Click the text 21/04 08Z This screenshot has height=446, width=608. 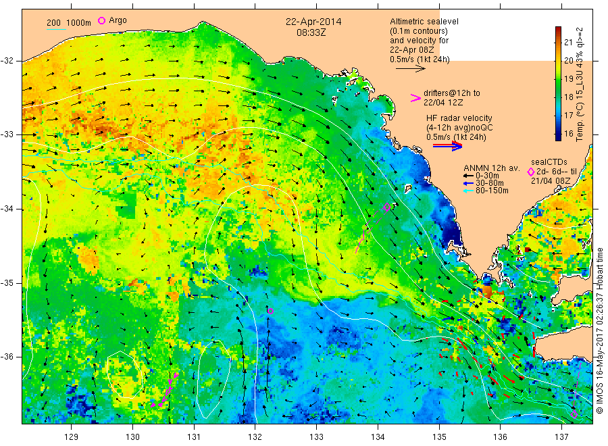550,181
